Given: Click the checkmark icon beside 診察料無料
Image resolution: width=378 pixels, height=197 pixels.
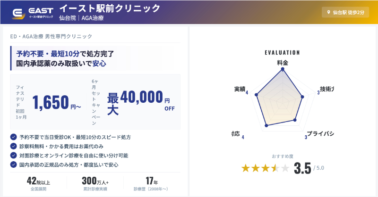Looking at the screenshot, I should click(x=13, y=146).
